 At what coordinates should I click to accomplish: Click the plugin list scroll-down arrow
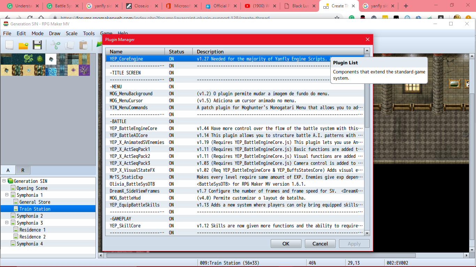click(x=367, y=233)
